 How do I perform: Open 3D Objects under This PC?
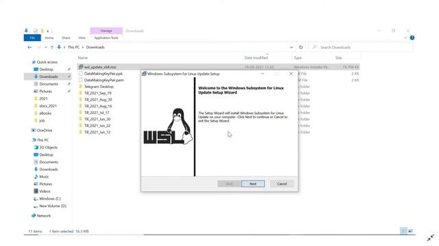pos(48,148)
